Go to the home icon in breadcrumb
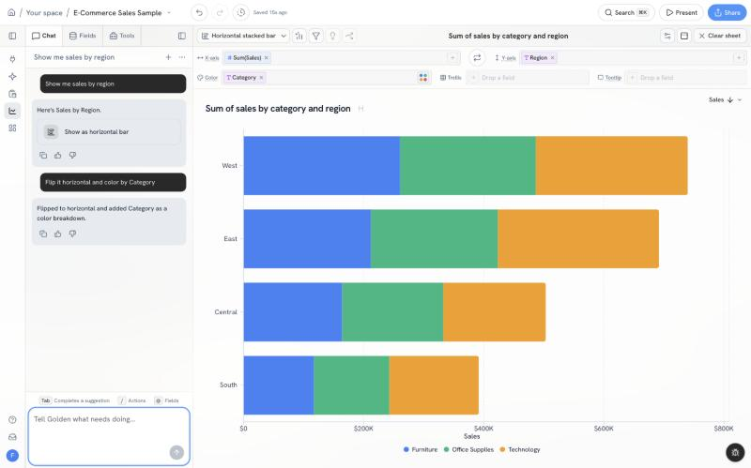The image size is (751, 468). [x=11, y=12]
